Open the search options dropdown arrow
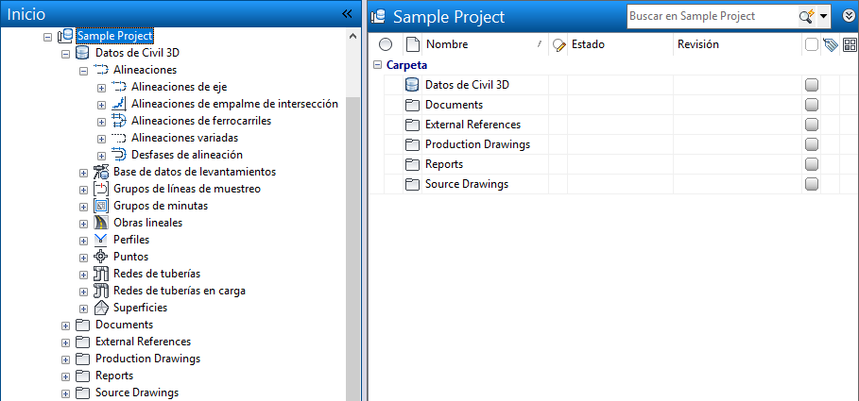859x401 pixels. point(823,16)
